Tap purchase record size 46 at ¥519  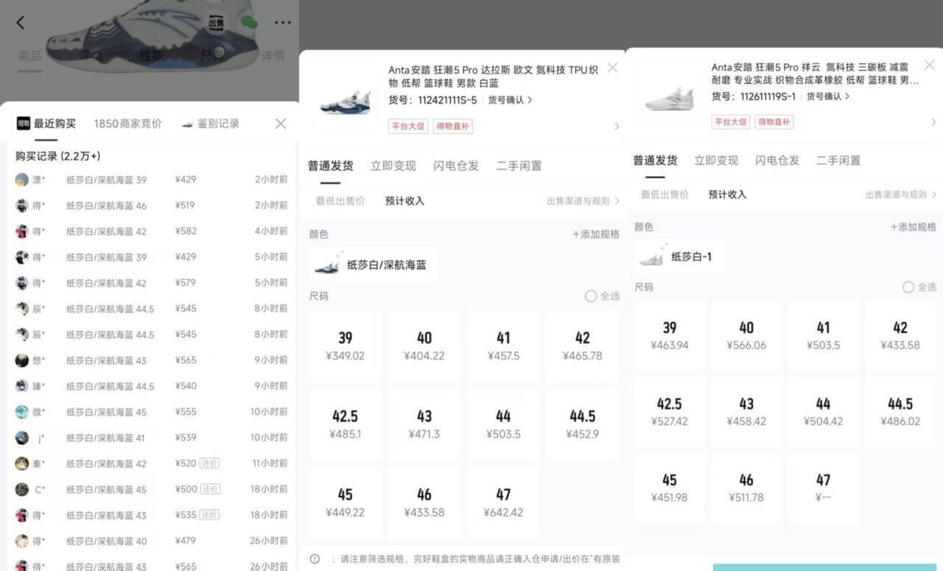(151, 206)
